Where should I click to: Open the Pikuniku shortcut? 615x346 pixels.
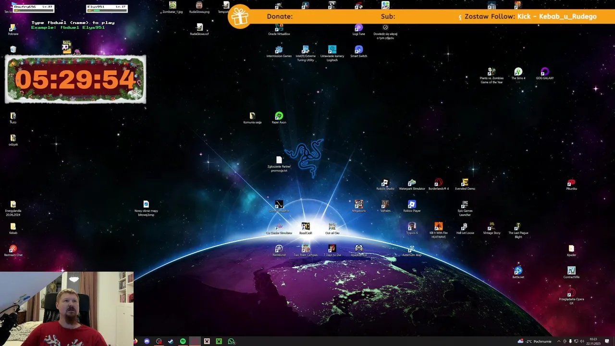point(571,185)
